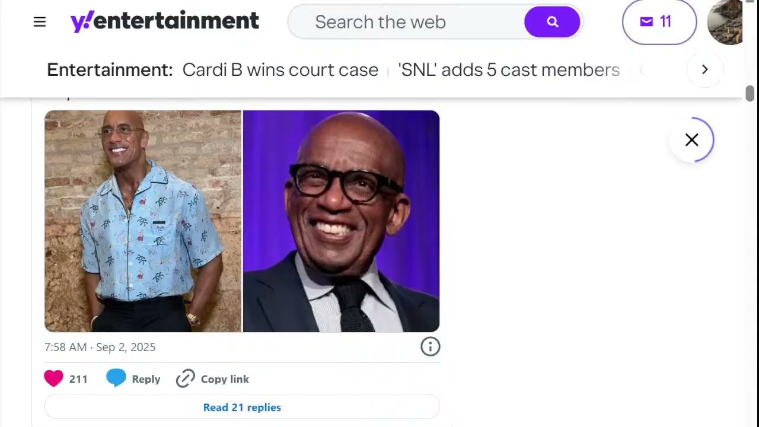Open the profile avatar picture

pyautogui.click(x=725, y=22)
